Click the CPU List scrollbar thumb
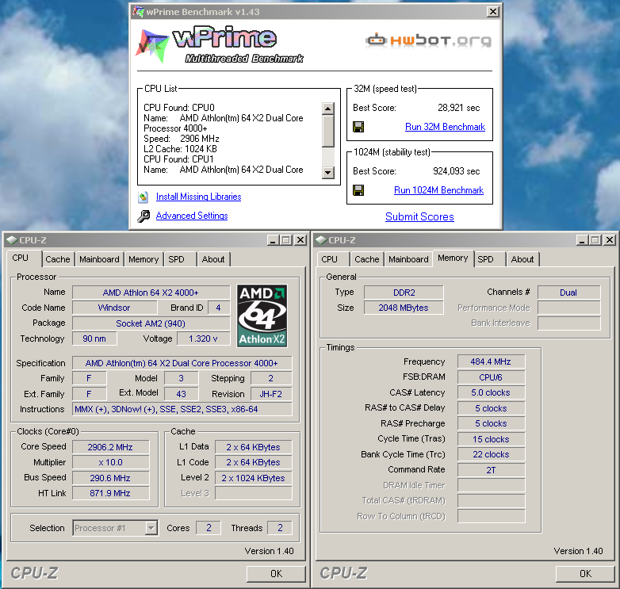Screen dimensions: 620x589 point(327,131)
